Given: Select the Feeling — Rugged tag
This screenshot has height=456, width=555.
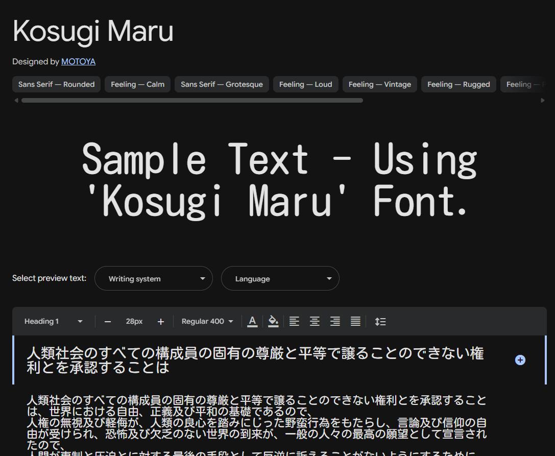Looking at the screenshot, I should pos(459,84).
